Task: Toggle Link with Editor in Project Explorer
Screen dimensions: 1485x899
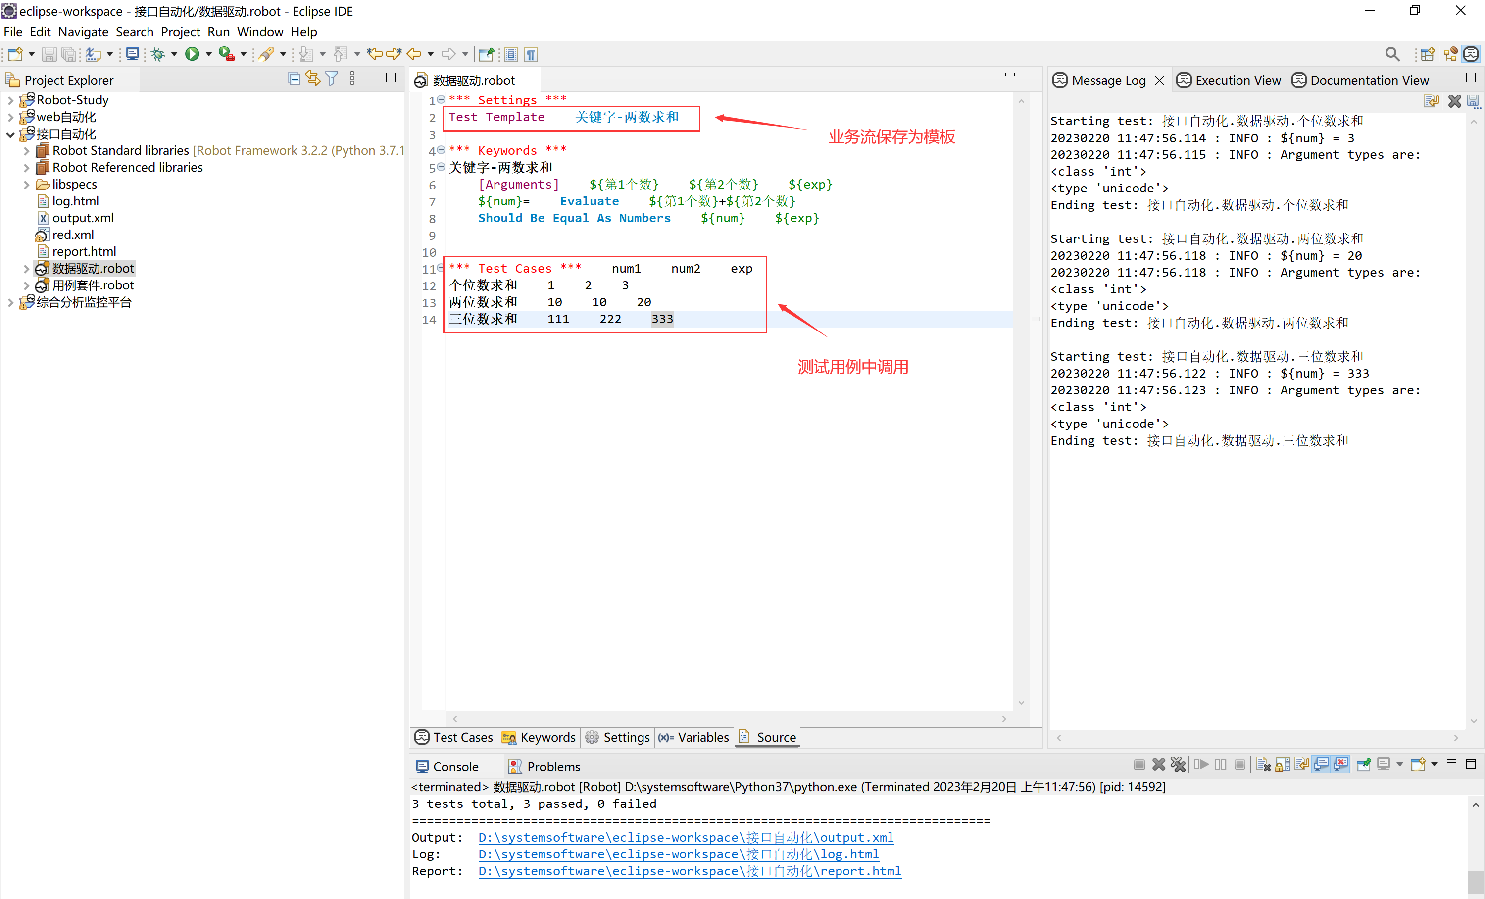Action: (312, 78)
